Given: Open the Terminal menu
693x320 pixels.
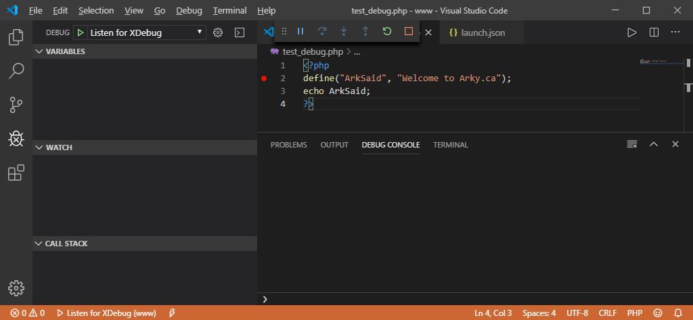Looking at the screenshot, I should click(230, 10).
